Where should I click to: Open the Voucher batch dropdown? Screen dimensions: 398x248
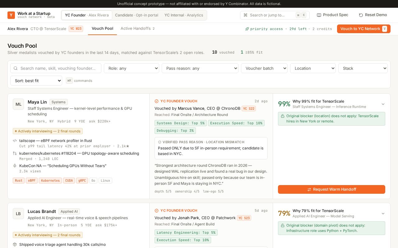(x=264, y=68)
